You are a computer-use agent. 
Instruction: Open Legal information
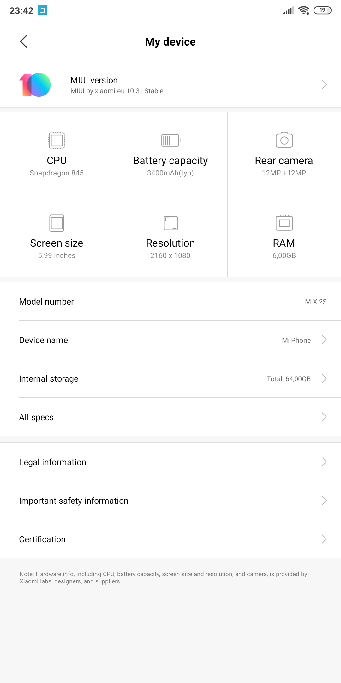click(170, 462)
